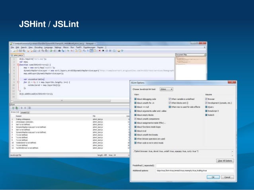Click the editor horizontal scrollbar thumb
Image resolution: width=254 pixels, height=190 pixels.
pyautogui.click(x=62, y=101)
